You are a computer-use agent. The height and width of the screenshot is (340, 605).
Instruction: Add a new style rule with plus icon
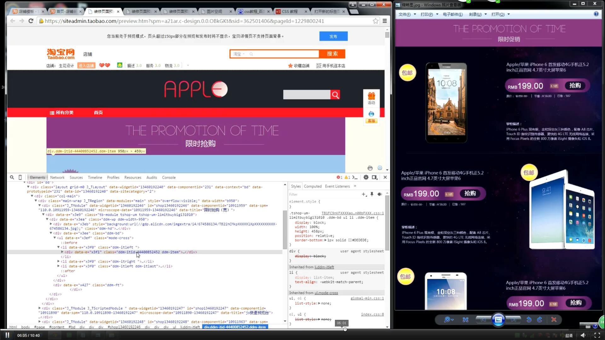[364, 194]
